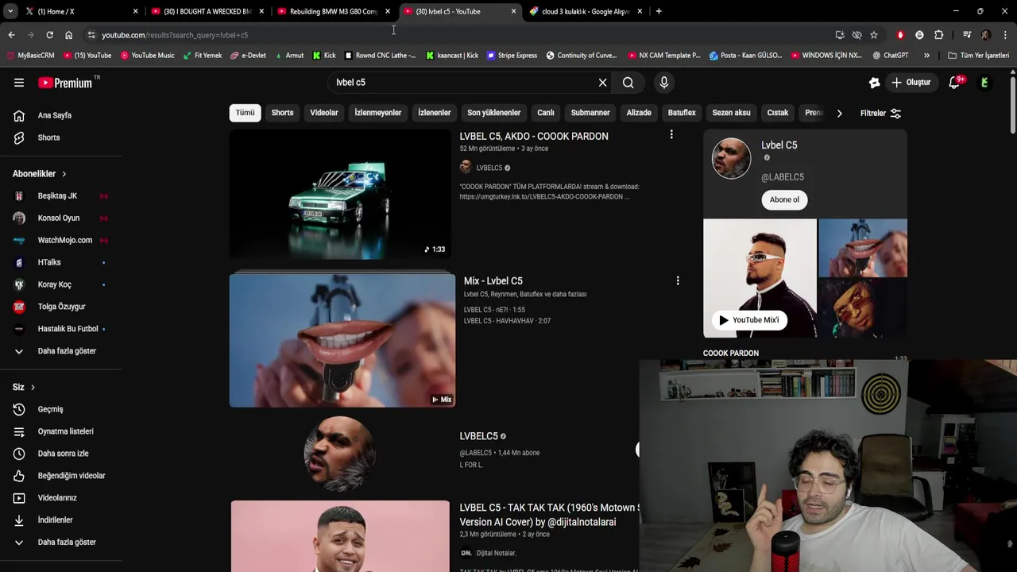Open COOOK PARDON video thumbnail
This screenshot has height=572, width=1017.
340,195
